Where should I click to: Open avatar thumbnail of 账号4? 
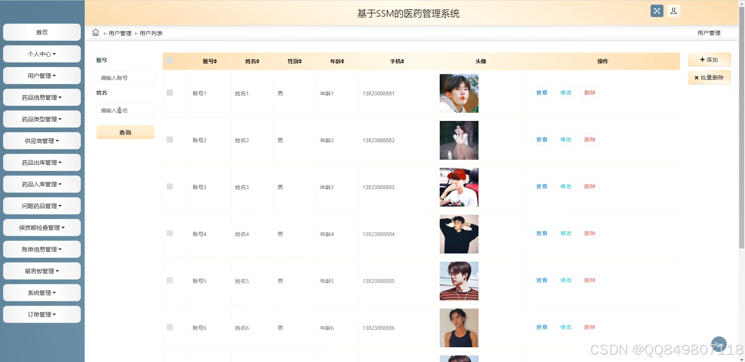pos(459,234)
